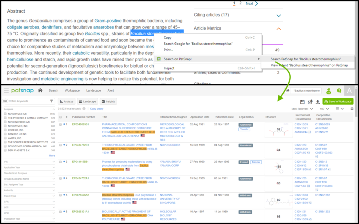Click the Refine keywords input

coord(29,101)
